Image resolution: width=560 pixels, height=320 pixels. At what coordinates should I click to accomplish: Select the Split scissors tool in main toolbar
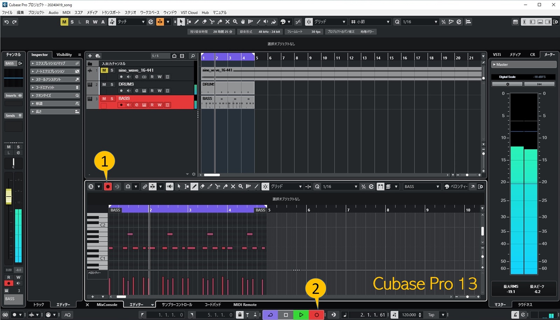[212, 22]
